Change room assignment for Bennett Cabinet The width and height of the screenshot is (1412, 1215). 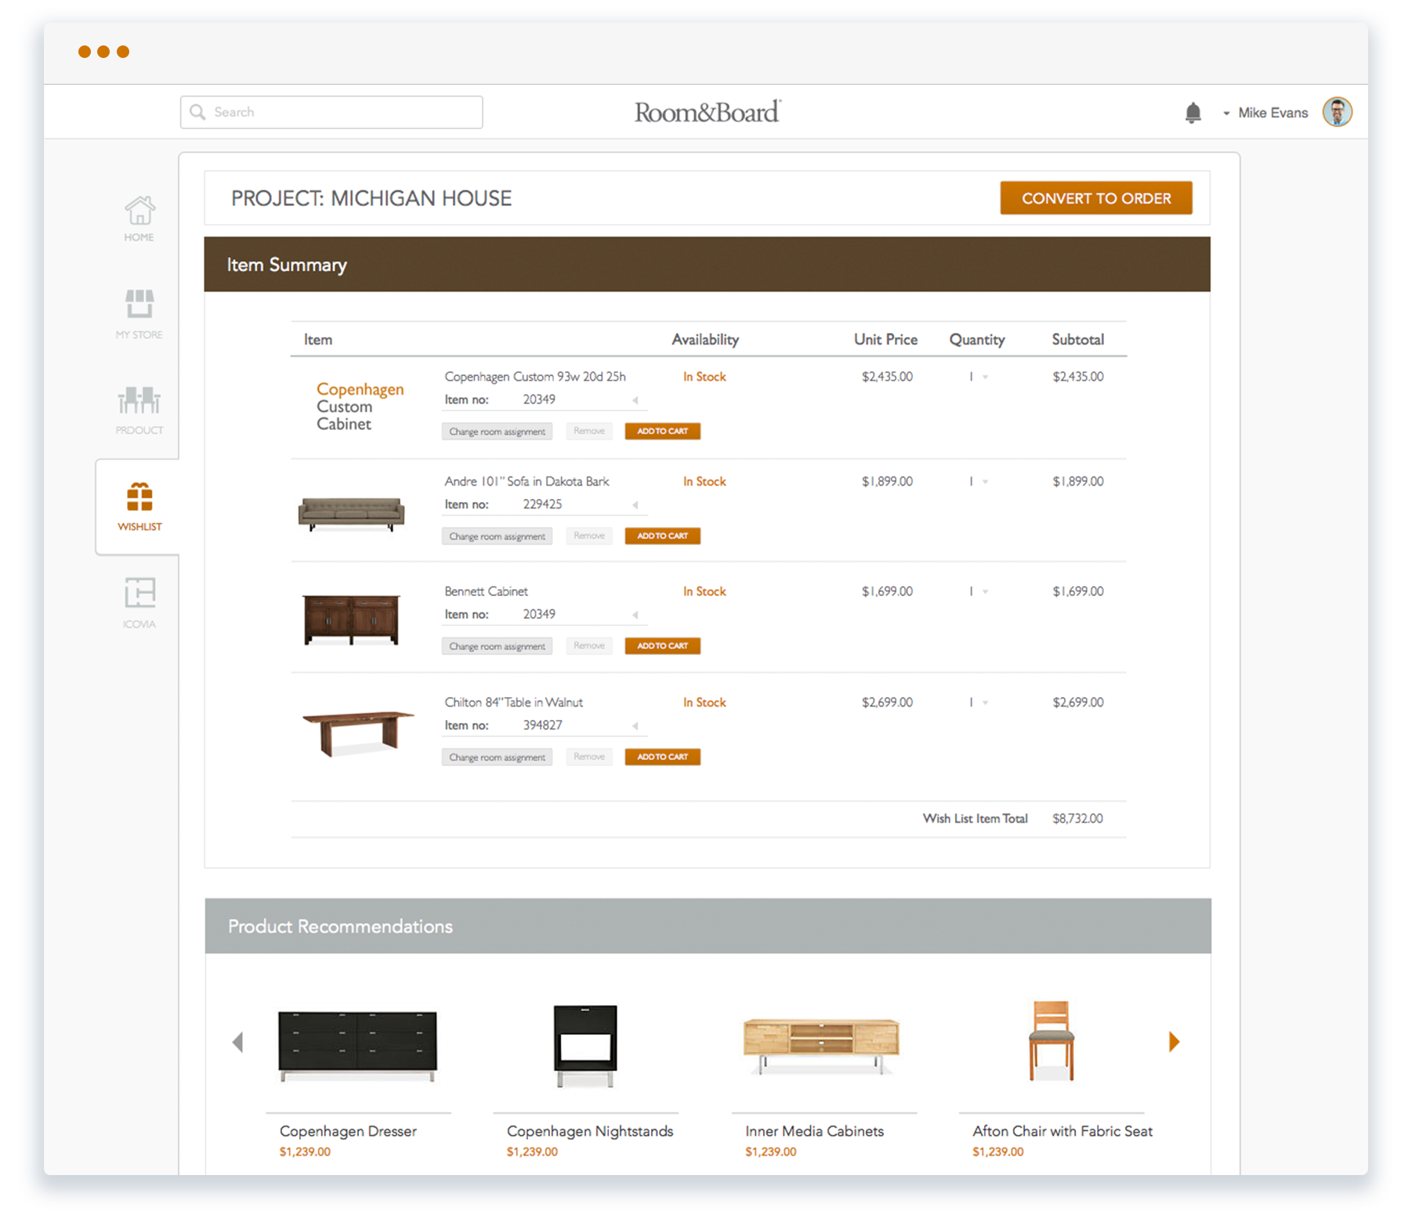tap(497, 646)
